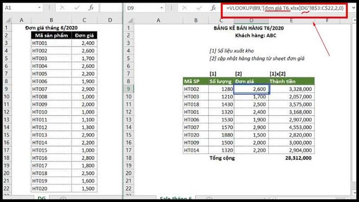The width and height of the screenshot is (359, 202).
Task: Add a new sheet beside the DG tab
Action: pyautogui.click(x=63, y=198)
